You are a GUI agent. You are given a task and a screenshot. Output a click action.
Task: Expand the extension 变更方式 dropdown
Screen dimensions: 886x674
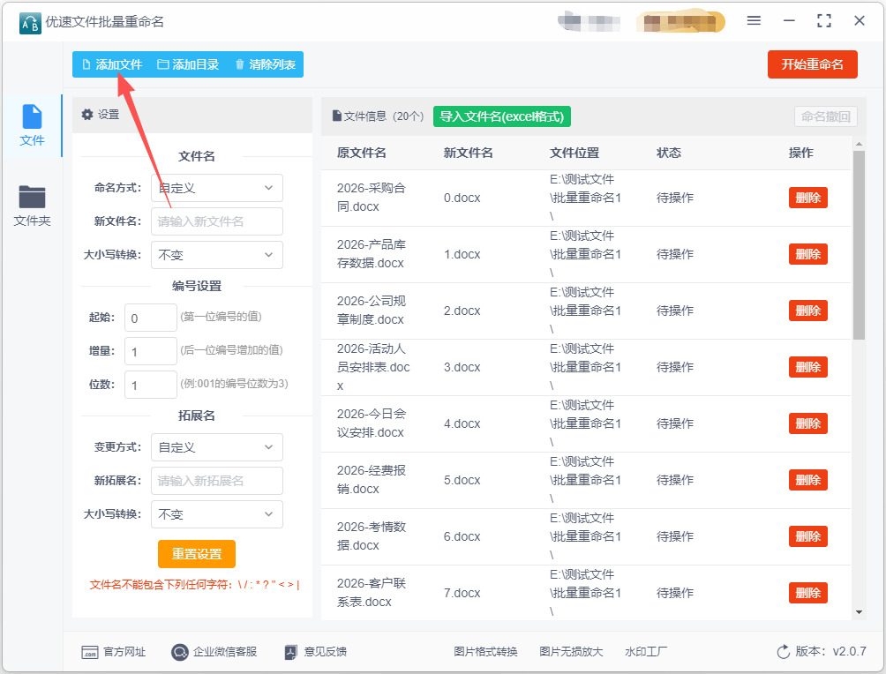pyautogui.click(x=217, y=447)
